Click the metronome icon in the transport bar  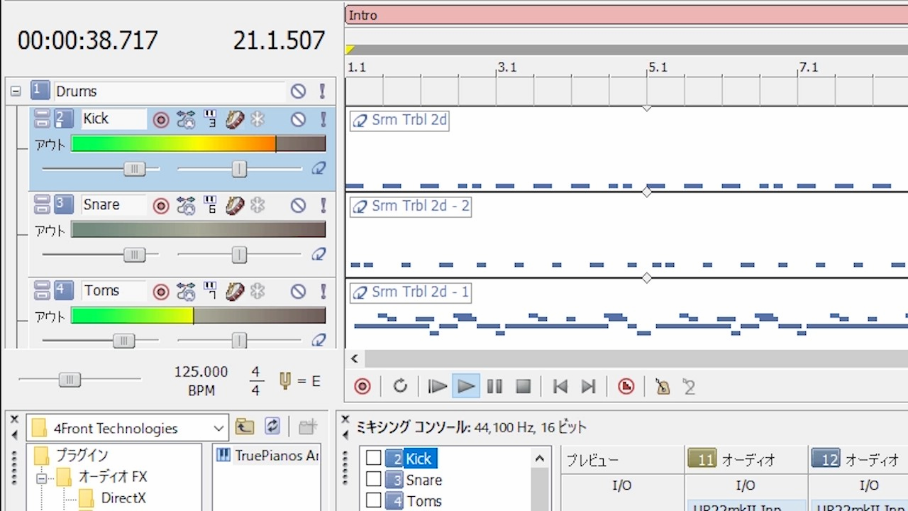pyautogui.click(x=663, y=386)
